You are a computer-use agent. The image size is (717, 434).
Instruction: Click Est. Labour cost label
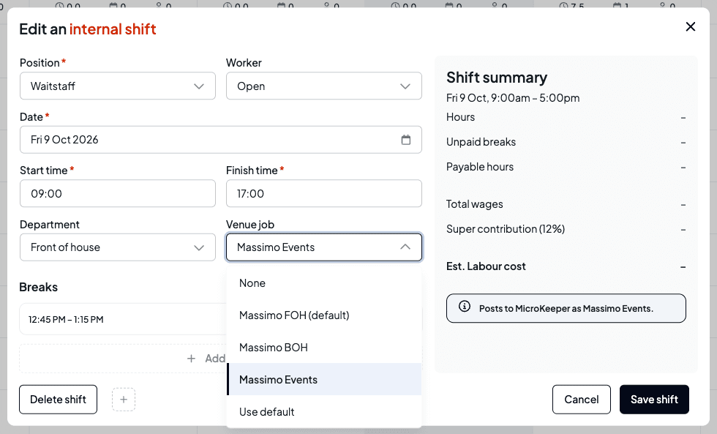[x=486, y=266]
